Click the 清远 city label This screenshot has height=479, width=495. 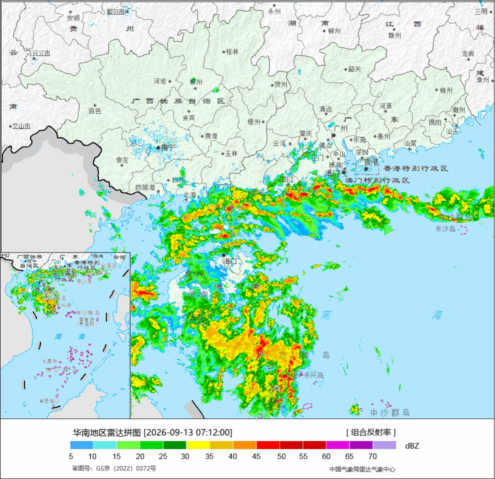325,109
